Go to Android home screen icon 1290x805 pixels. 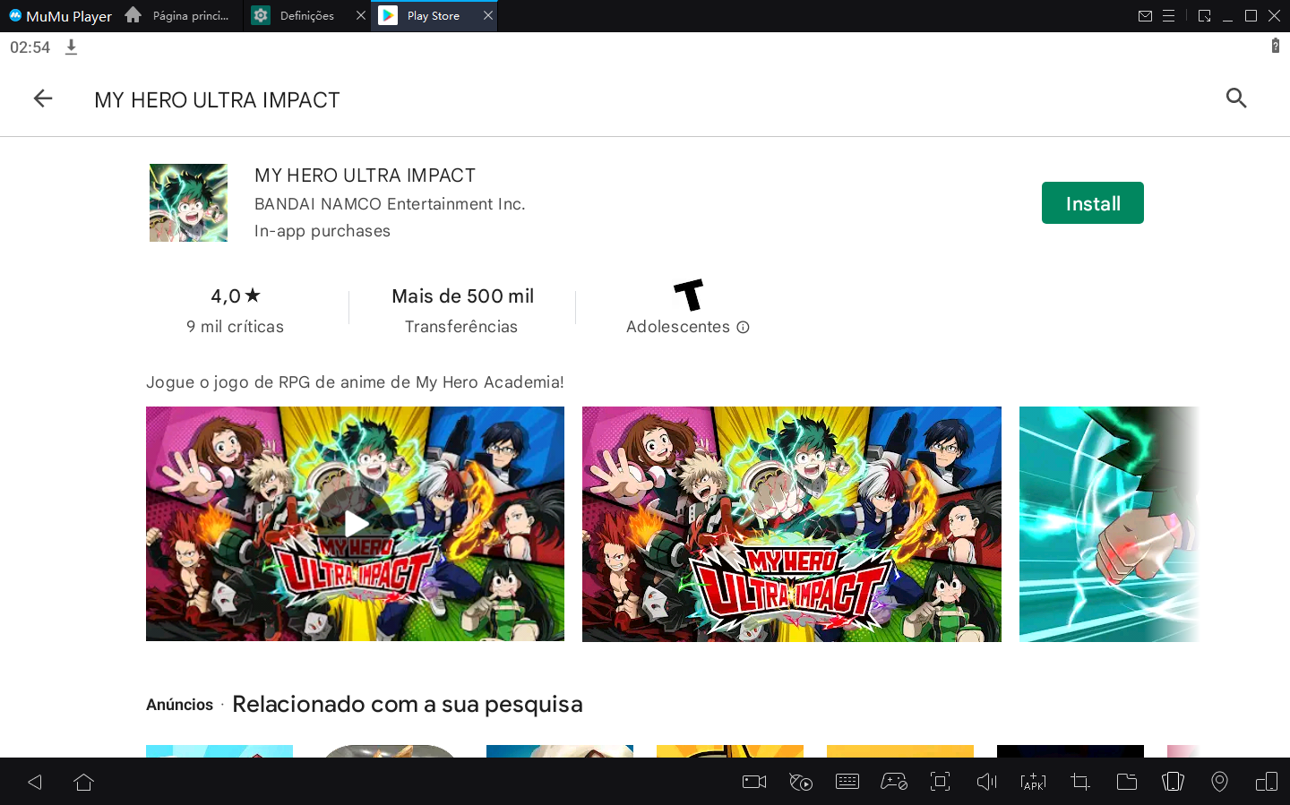coord(84,783)
